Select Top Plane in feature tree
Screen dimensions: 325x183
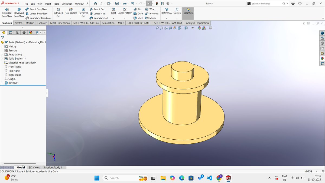12,71
